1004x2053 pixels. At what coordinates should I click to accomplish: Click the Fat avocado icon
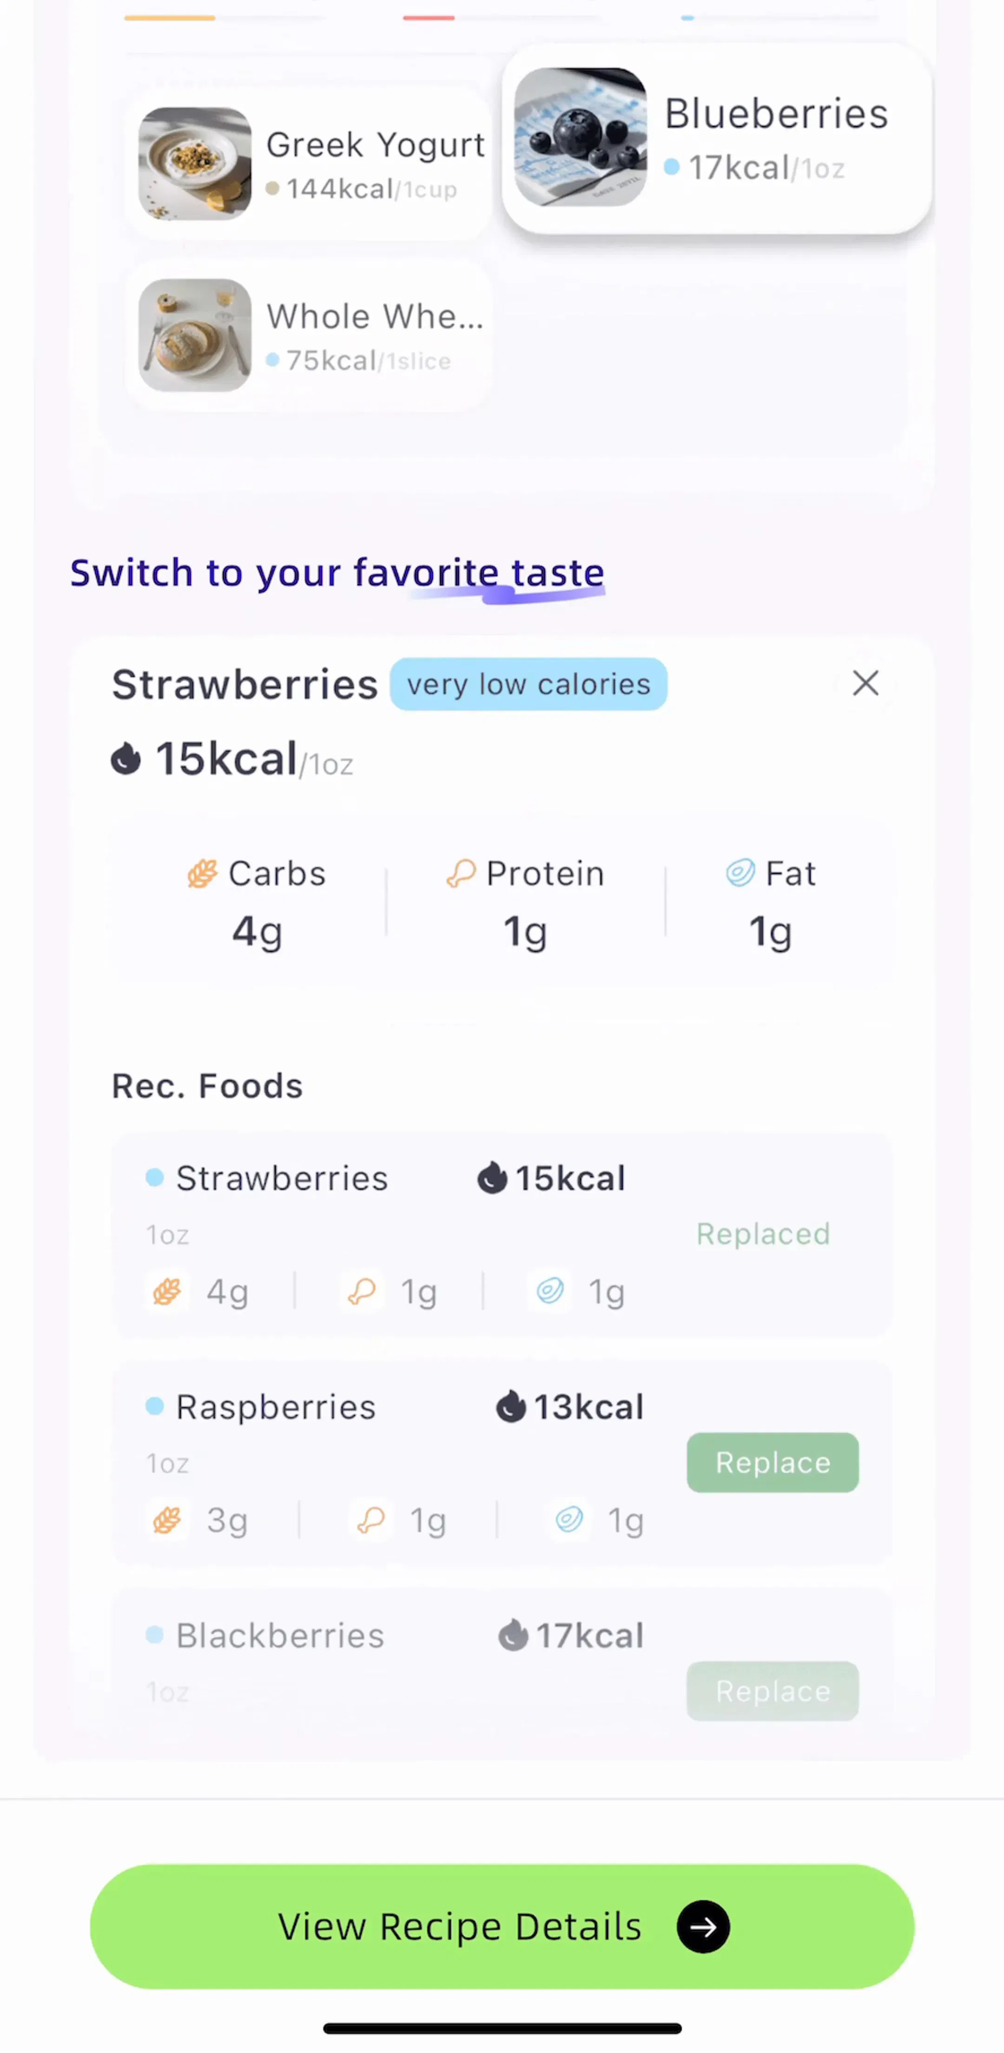click(x=740, y=873)
